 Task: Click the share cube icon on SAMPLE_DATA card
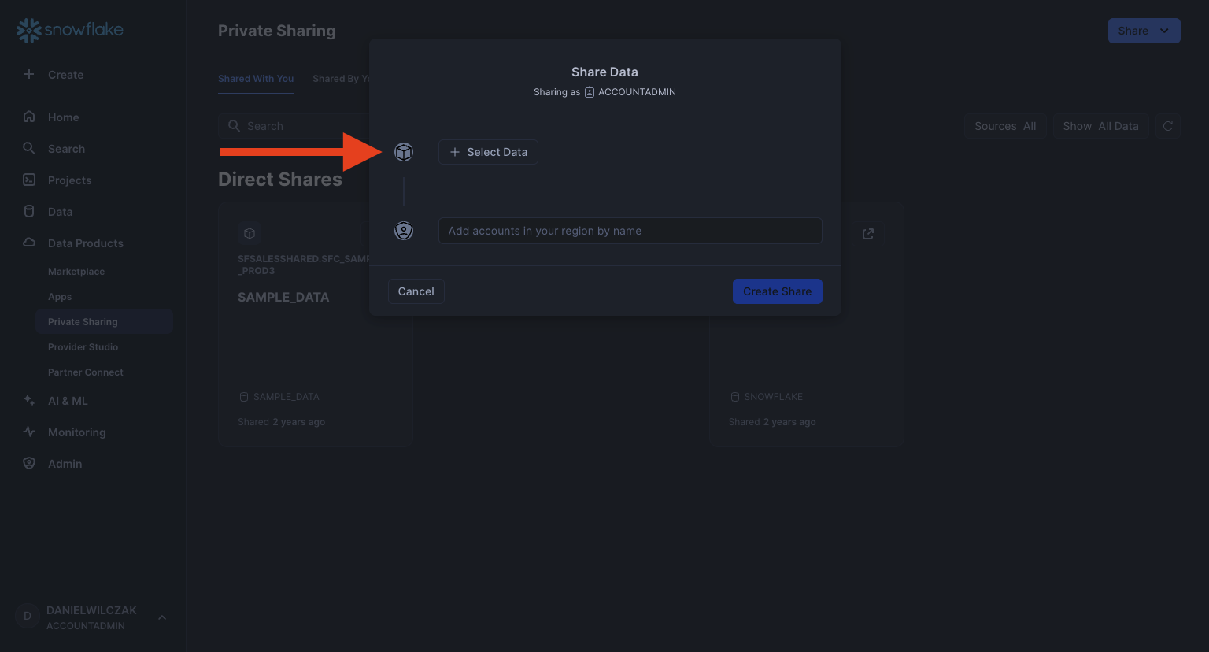coord(250,234)
